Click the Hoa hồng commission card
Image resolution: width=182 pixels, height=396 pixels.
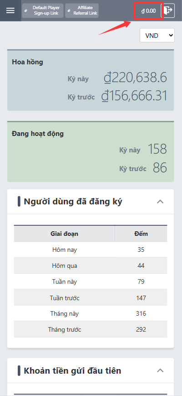point(91,80)
